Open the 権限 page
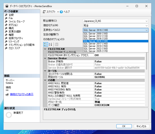The image size is (155, 134). point(11,35)
